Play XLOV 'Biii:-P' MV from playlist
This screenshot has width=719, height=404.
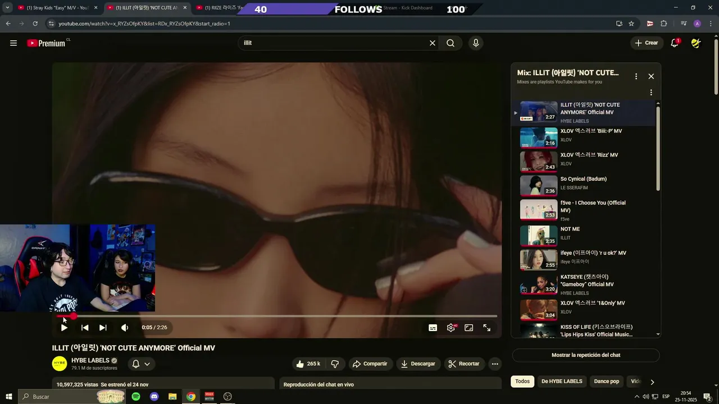tap(583, 137)
